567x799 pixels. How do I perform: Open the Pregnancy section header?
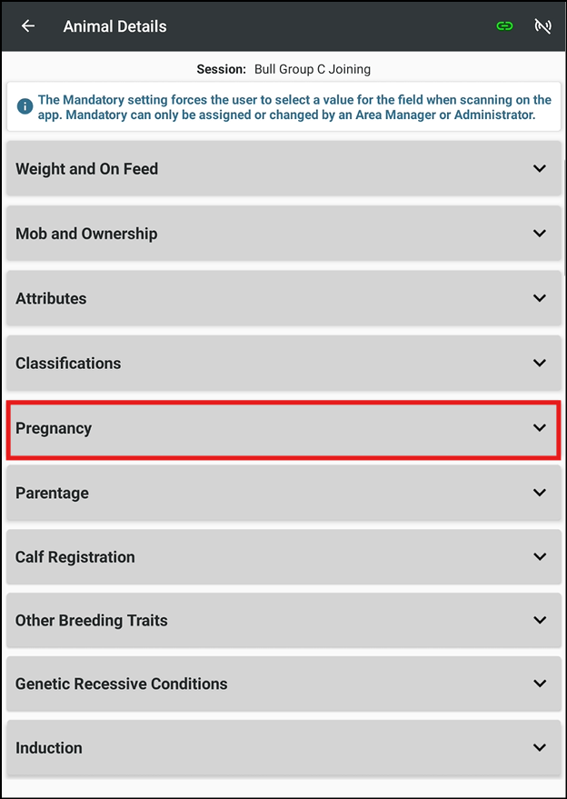54,428
